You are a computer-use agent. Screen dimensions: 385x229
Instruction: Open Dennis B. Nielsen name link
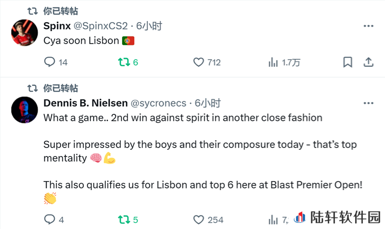pos(86,103)
